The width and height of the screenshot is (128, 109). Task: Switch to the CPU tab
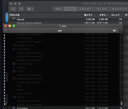point(58,9)
